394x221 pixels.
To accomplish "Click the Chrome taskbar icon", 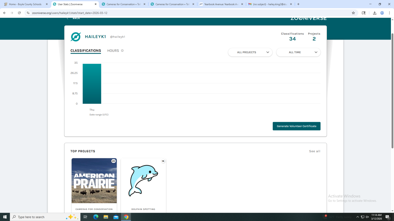I will 126,217.
